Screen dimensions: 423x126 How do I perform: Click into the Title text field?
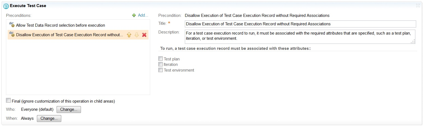300,24
